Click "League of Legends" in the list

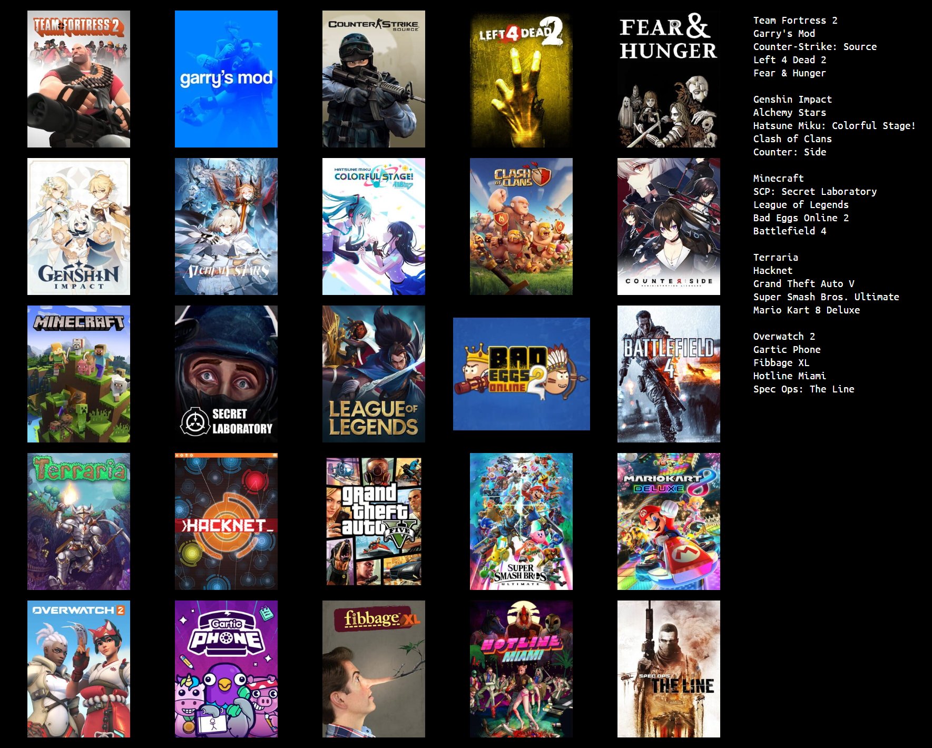click(801, 205)
